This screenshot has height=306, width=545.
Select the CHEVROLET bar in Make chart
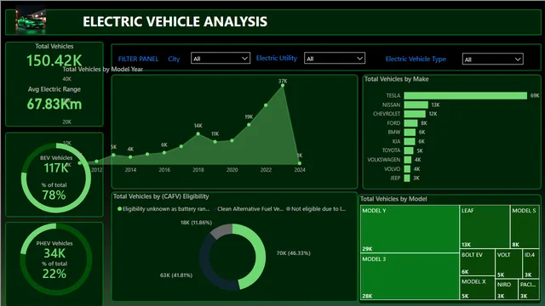(415, 114)
